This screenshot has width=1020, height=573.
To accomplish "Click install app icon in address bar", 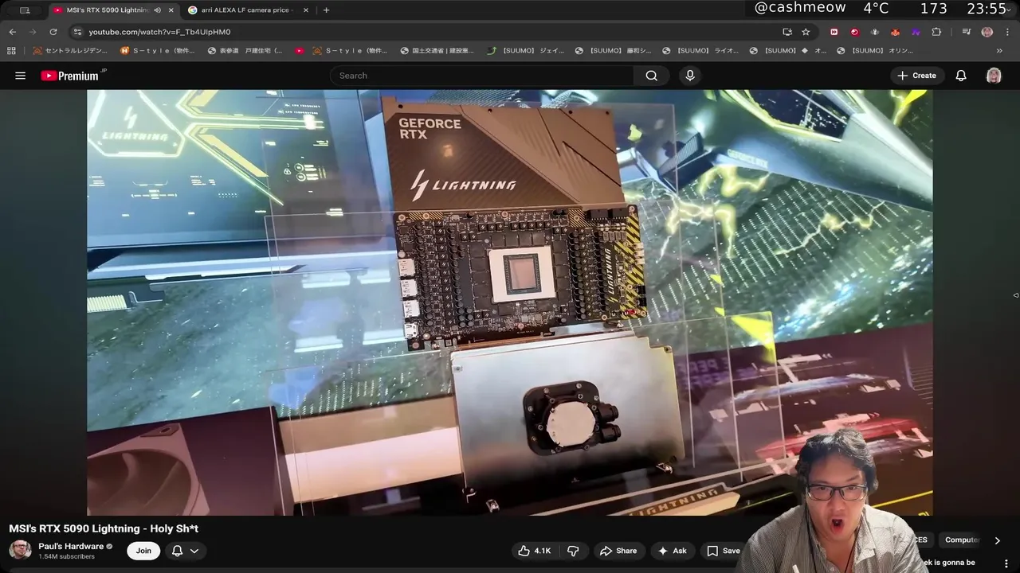I will (787, 32).
